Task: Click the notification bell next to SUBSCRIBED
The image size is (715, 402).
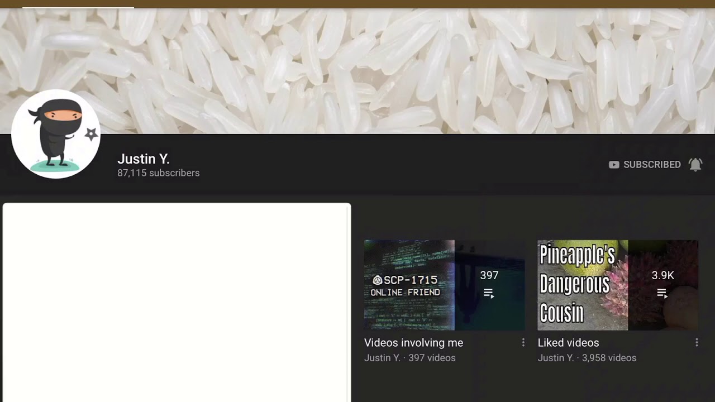Action: click(x=695, y=165)
